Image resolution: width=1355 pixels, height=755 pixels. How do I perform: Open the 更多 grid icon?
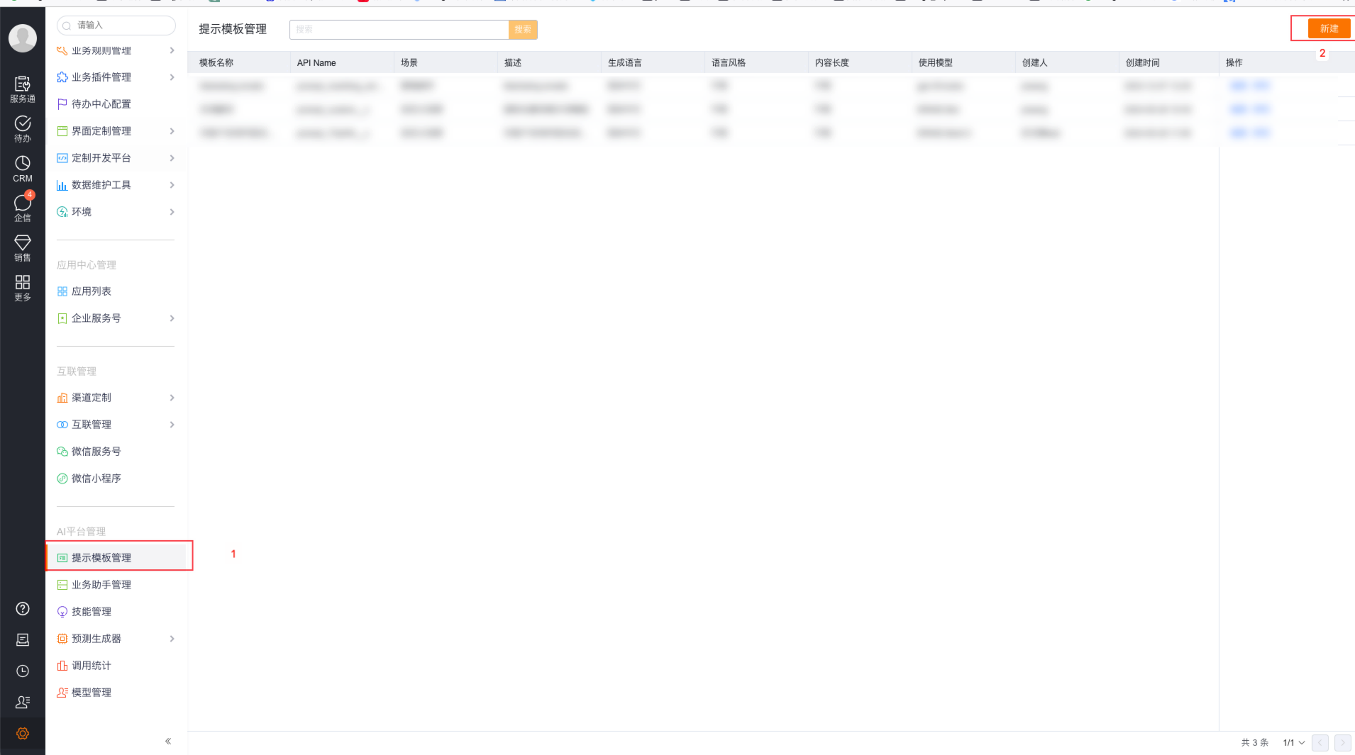click(23, 287)
